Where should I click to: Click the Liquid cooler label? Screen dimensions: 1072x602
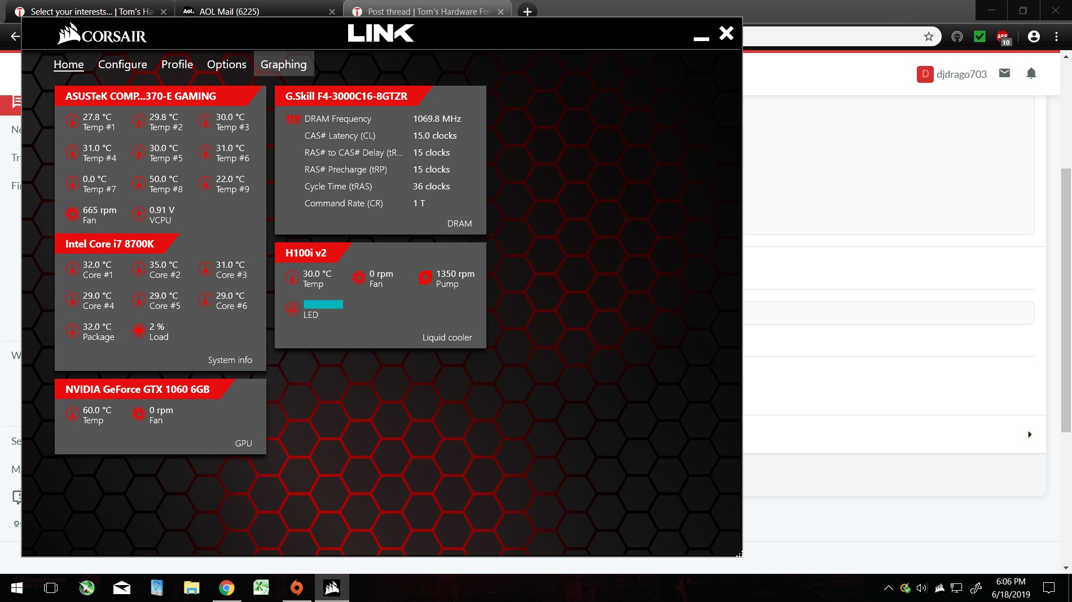click(x=447, y=338)
